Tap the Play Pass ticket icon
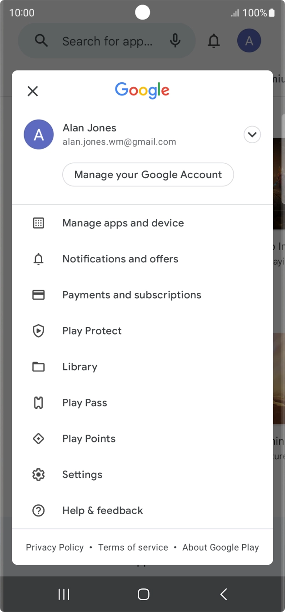 tap(39, 403)
